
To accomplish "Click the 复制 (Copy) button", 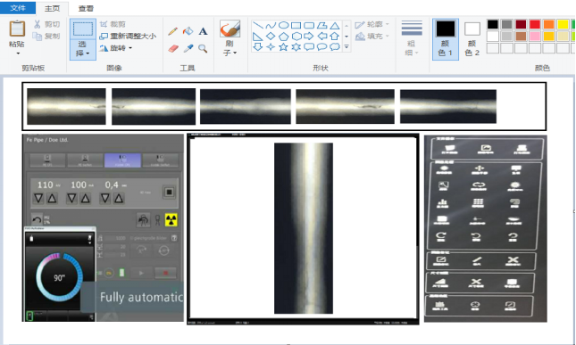I will 46,36.
